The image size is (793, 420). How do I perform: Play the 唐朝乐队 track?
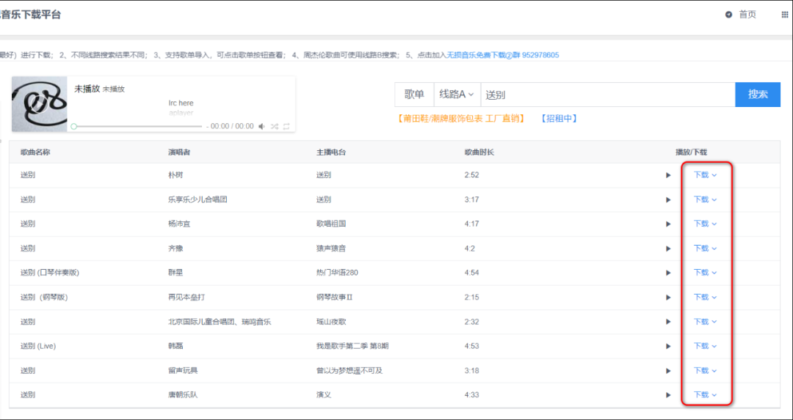pyautogui.click(x=668, y=395)
